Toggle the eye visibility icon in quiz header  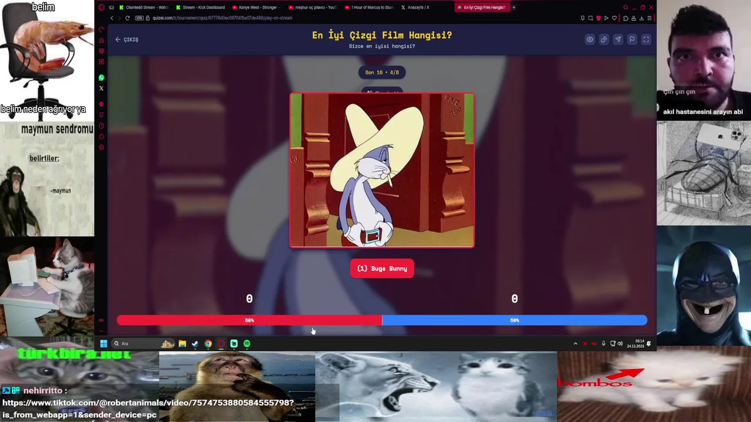590,39
